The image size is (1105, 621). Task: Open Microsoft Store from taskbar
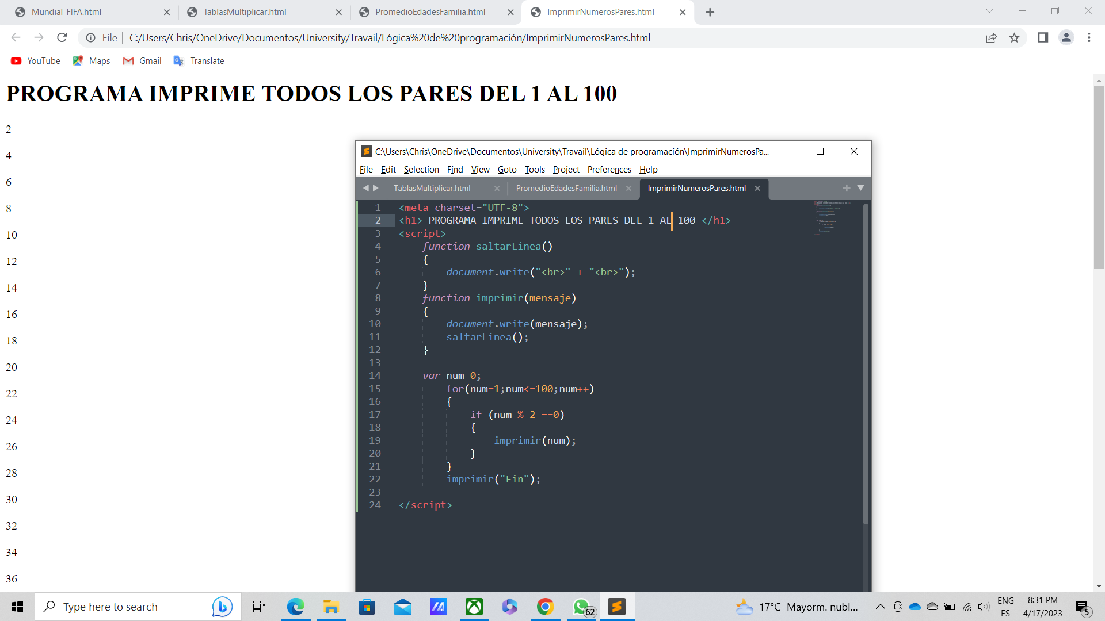(x=367, y=607)
